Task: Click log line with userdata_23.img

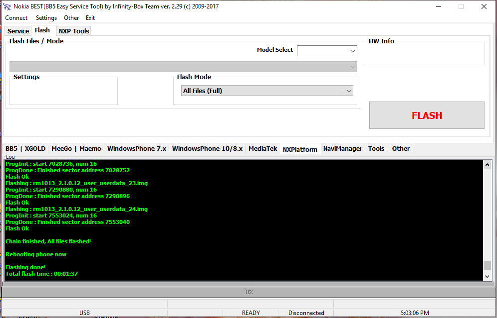Action: [x=76, y=183]
